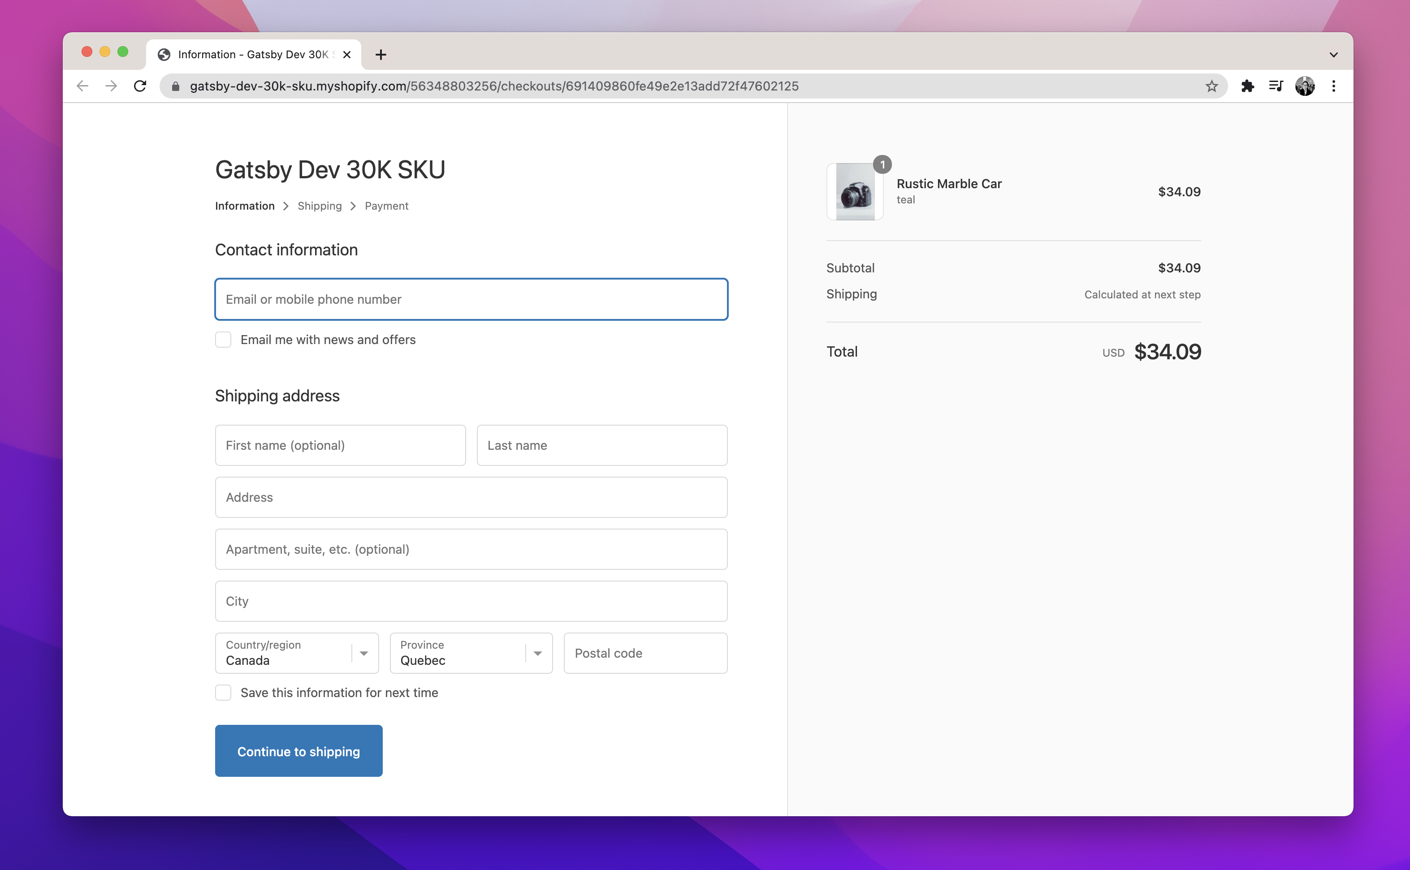The width and height of the screenshot is (1410, 870).
Task: Check 'Save this information for next time'
Action: pos(223,692)
